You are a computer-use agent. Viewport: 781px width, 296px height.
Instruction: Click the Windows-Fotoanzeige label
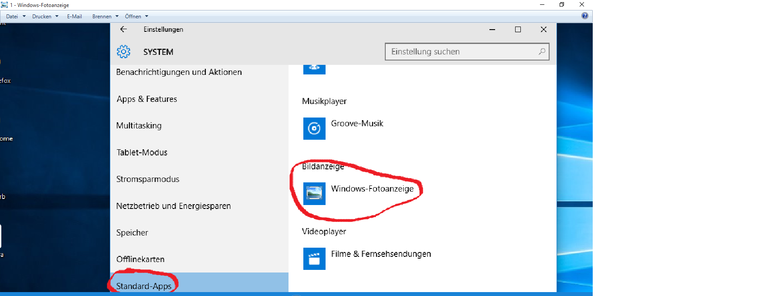(x=372, y=189)
